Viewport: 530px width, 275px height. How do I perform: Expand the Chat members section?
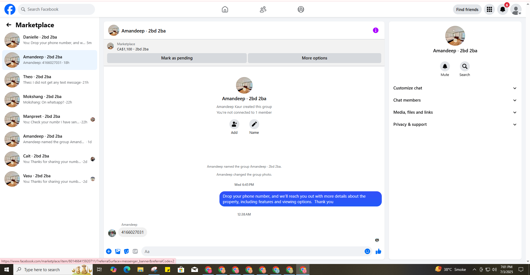[455, 100]
